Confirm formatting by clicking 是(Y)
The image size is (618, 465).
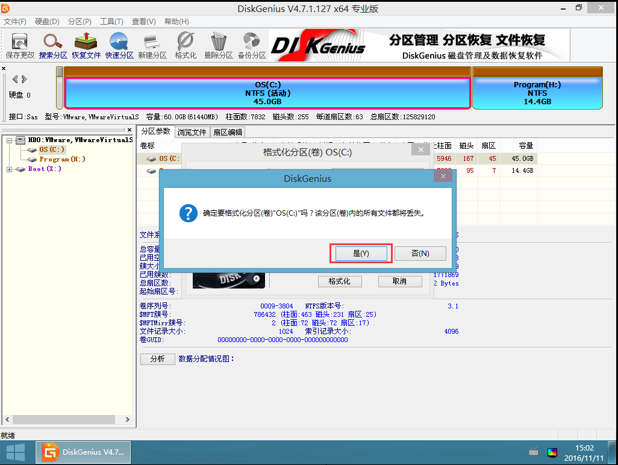(x=361, y=254)
